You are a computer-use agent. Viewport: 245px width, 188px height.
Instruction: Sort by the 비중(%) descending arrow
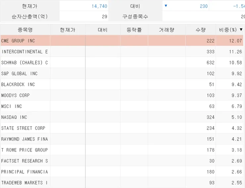click(x=241, y=30)
